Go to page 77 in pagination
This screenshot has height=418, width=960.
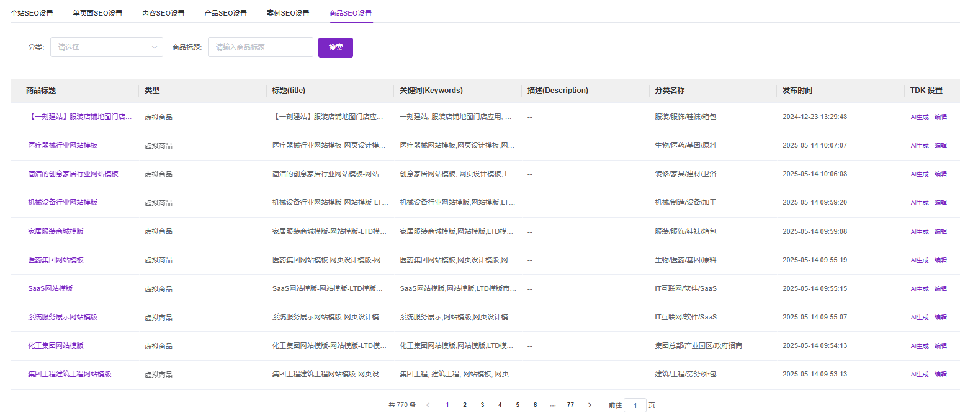570,405
